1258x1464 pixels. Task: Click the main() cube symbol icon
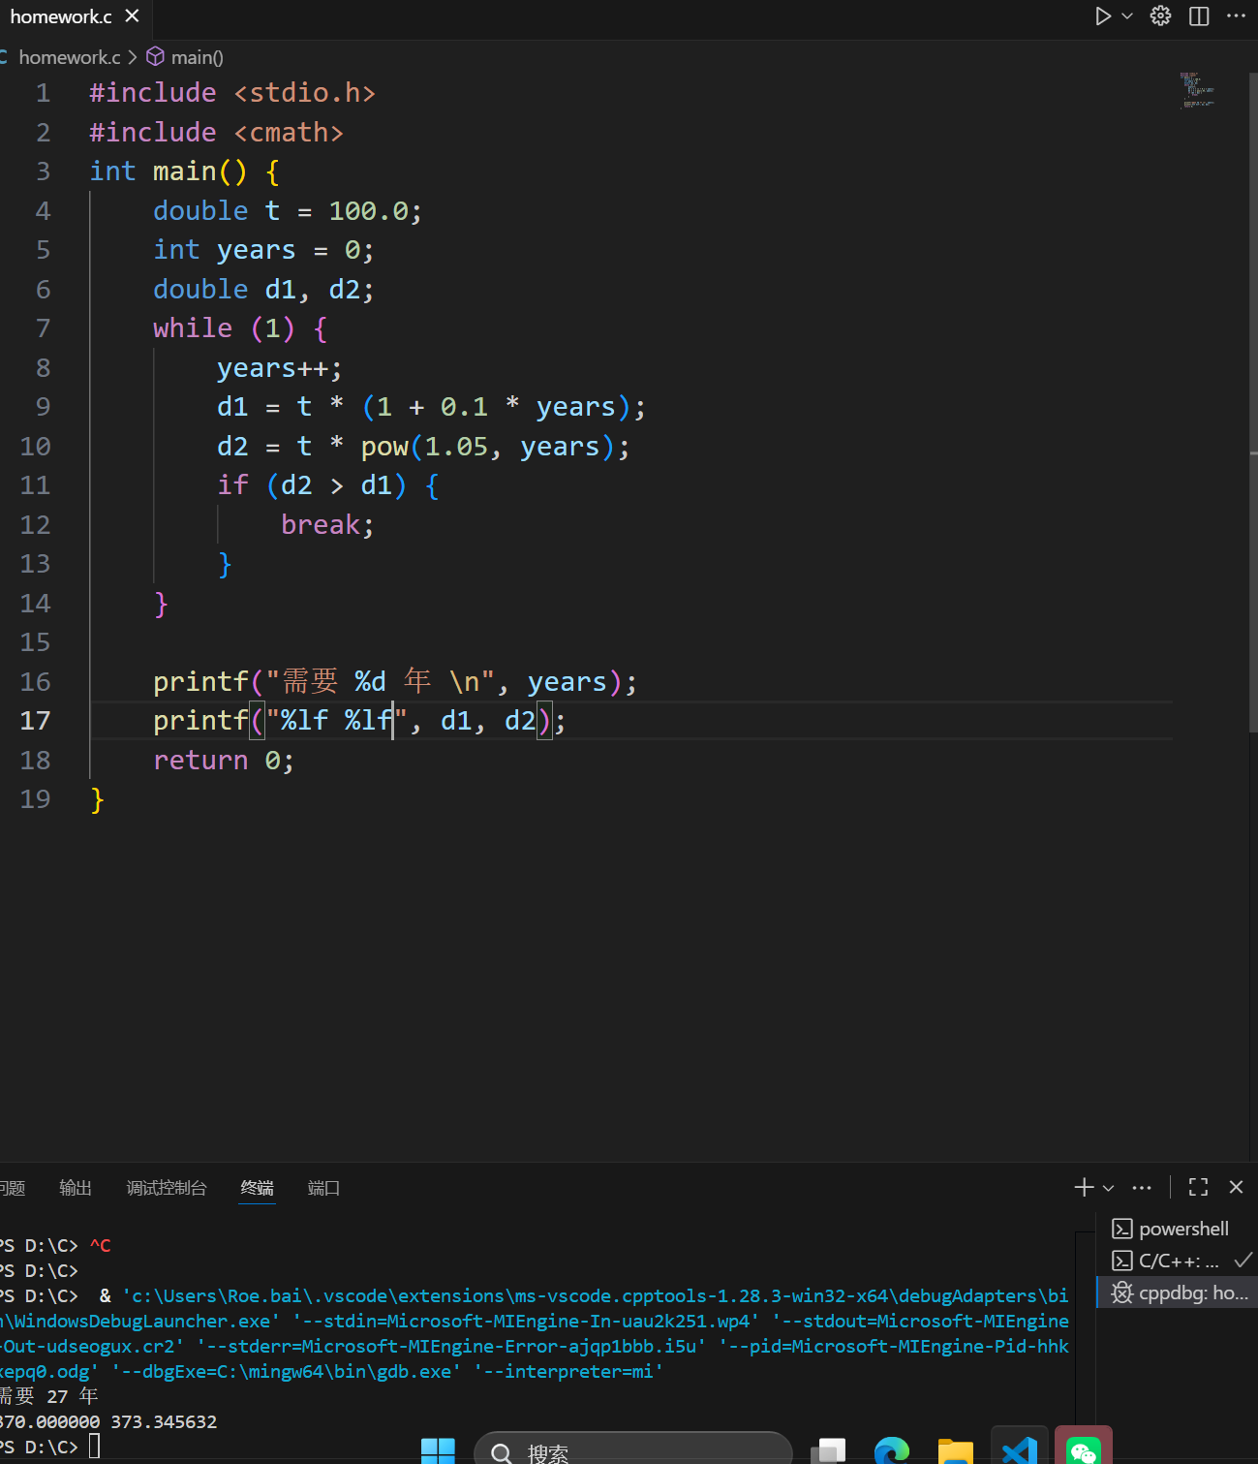coord(155,57)
